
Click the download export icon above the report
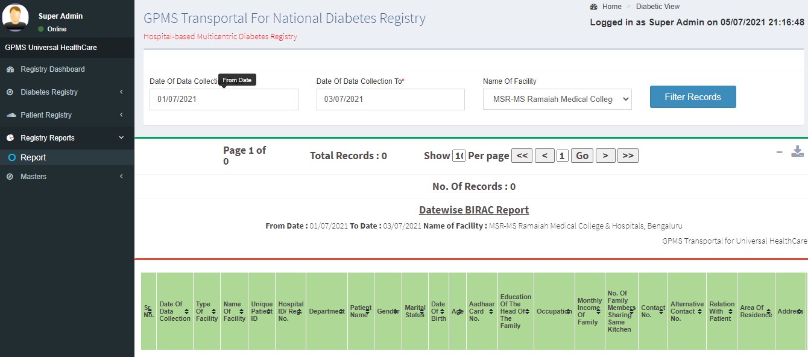[x=798, y=151]
